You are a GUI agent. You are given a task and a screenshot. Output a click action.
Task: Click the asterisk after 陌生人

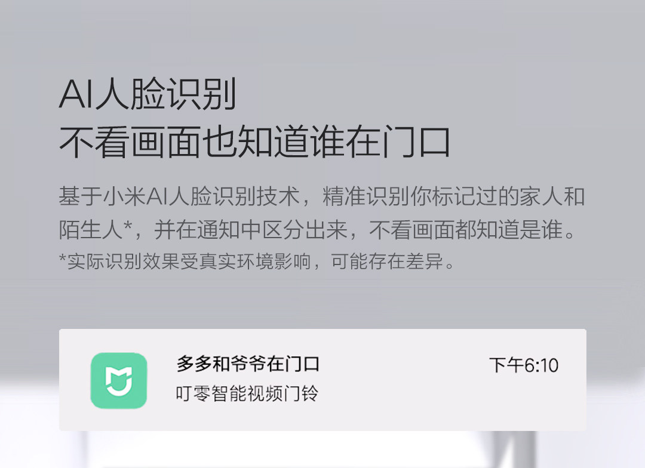pyautogui.click(x=128, y=226)
